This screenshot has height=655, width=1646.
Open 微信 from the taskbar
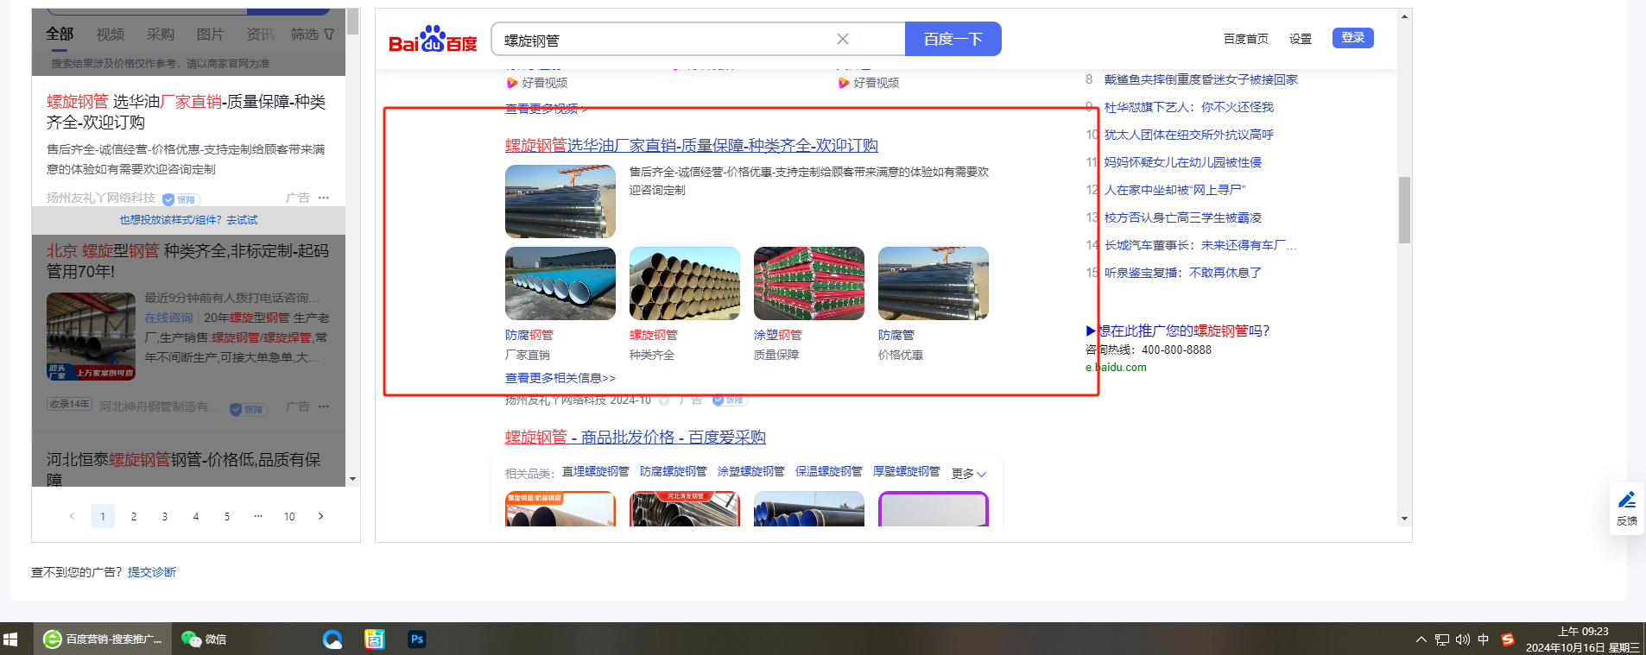pyautogui.click(x=204, y=639)
